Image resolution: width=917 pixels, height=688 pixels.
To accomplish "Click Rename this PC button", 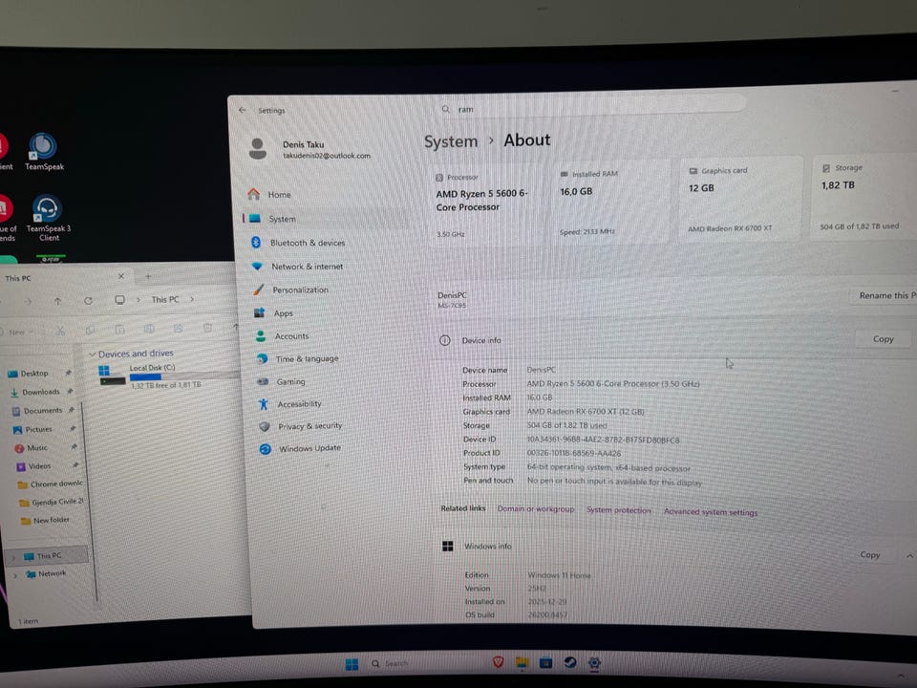I will (x=885, y=295).
